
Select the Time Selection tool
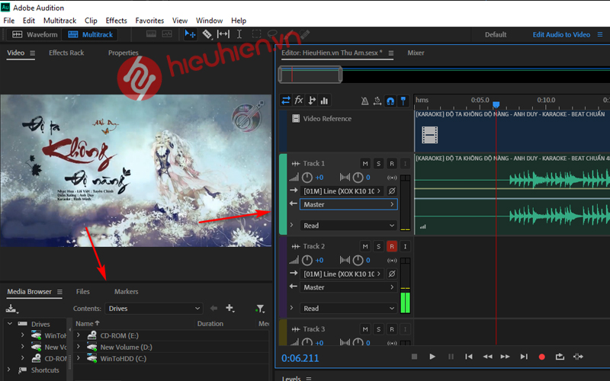click(x=239, y=34)
